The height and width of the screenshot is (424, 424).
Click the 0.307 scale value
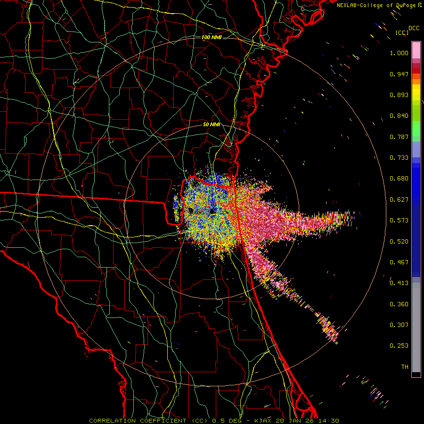[399, 325]
